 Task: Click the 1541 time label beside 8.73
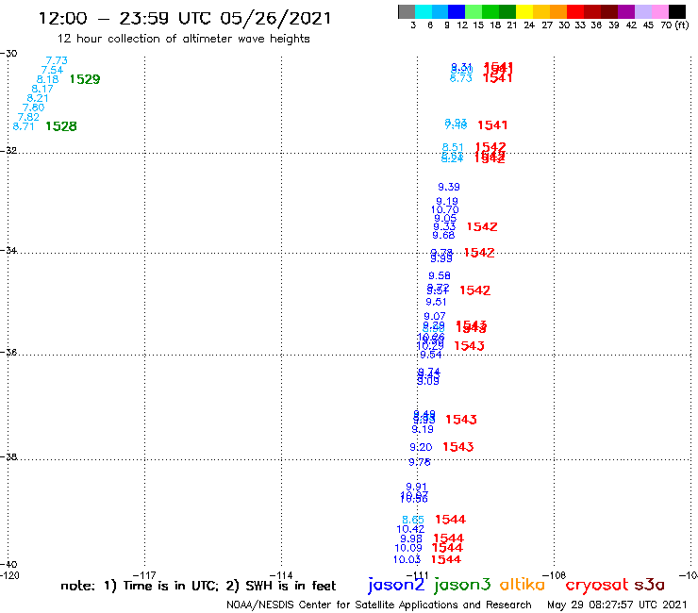tap(498, 78)
